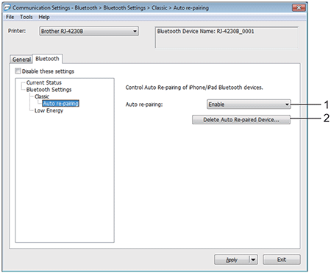Click the Apply button

click(232, 260)
